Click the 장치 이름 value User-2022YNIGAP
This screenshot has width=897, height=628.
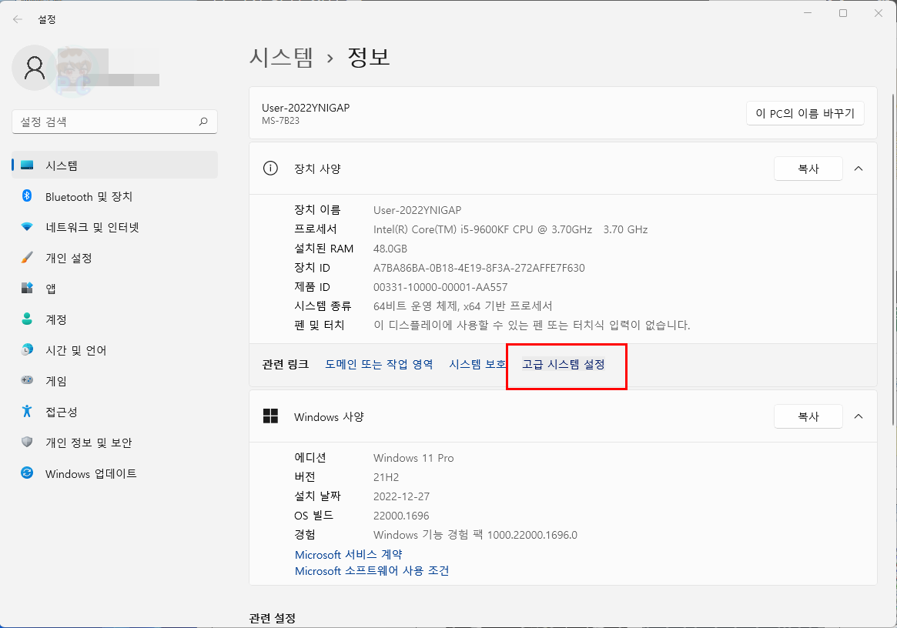[417, 210]
